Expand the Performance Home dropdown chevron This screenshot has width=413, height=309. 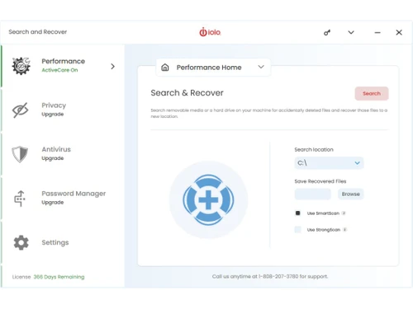pyautogui.click(x=261, y=67)
